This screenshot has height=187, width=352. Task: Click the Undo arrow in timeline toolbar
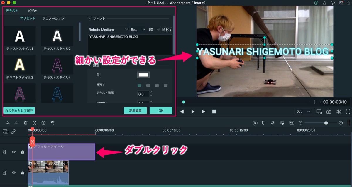coord(8,123)
